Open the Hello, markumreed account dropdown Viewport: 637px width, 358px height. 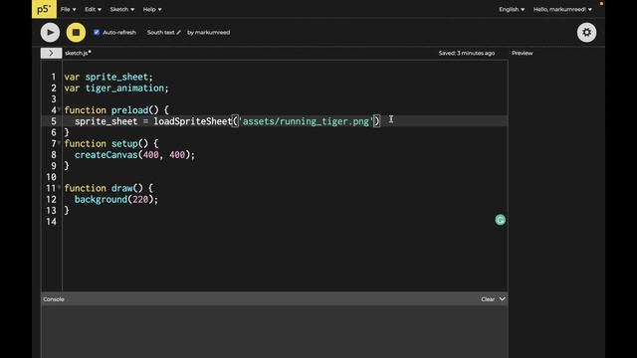point(562,9)
